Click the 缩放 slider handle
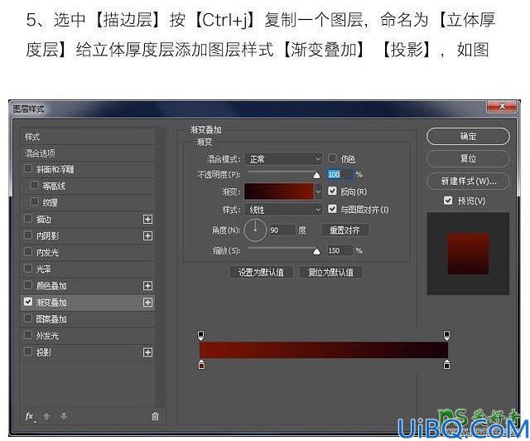The image size is (530, 441). click(x=316, y=251)
